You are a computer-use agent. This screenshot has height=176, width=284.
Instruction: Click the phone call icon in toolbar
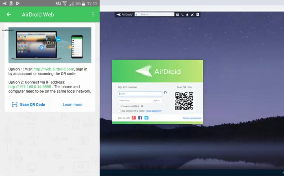pyautogui.click(x=182, y=15)
